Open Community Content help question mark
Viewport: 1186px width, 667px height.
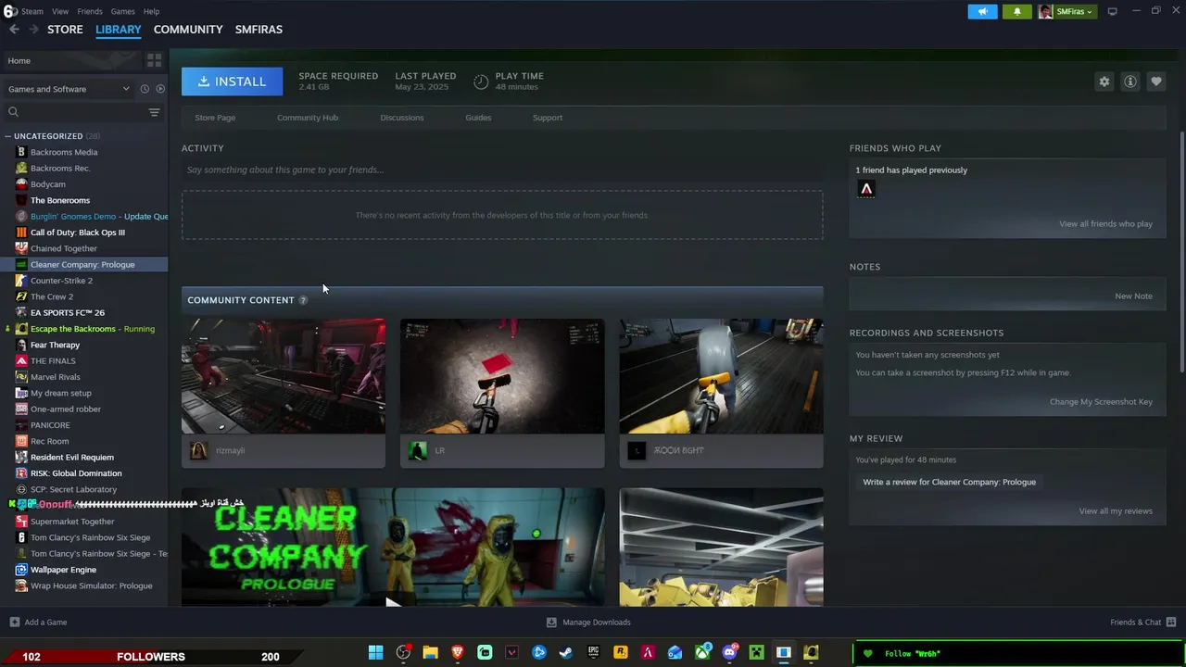[x=303, y=300]
